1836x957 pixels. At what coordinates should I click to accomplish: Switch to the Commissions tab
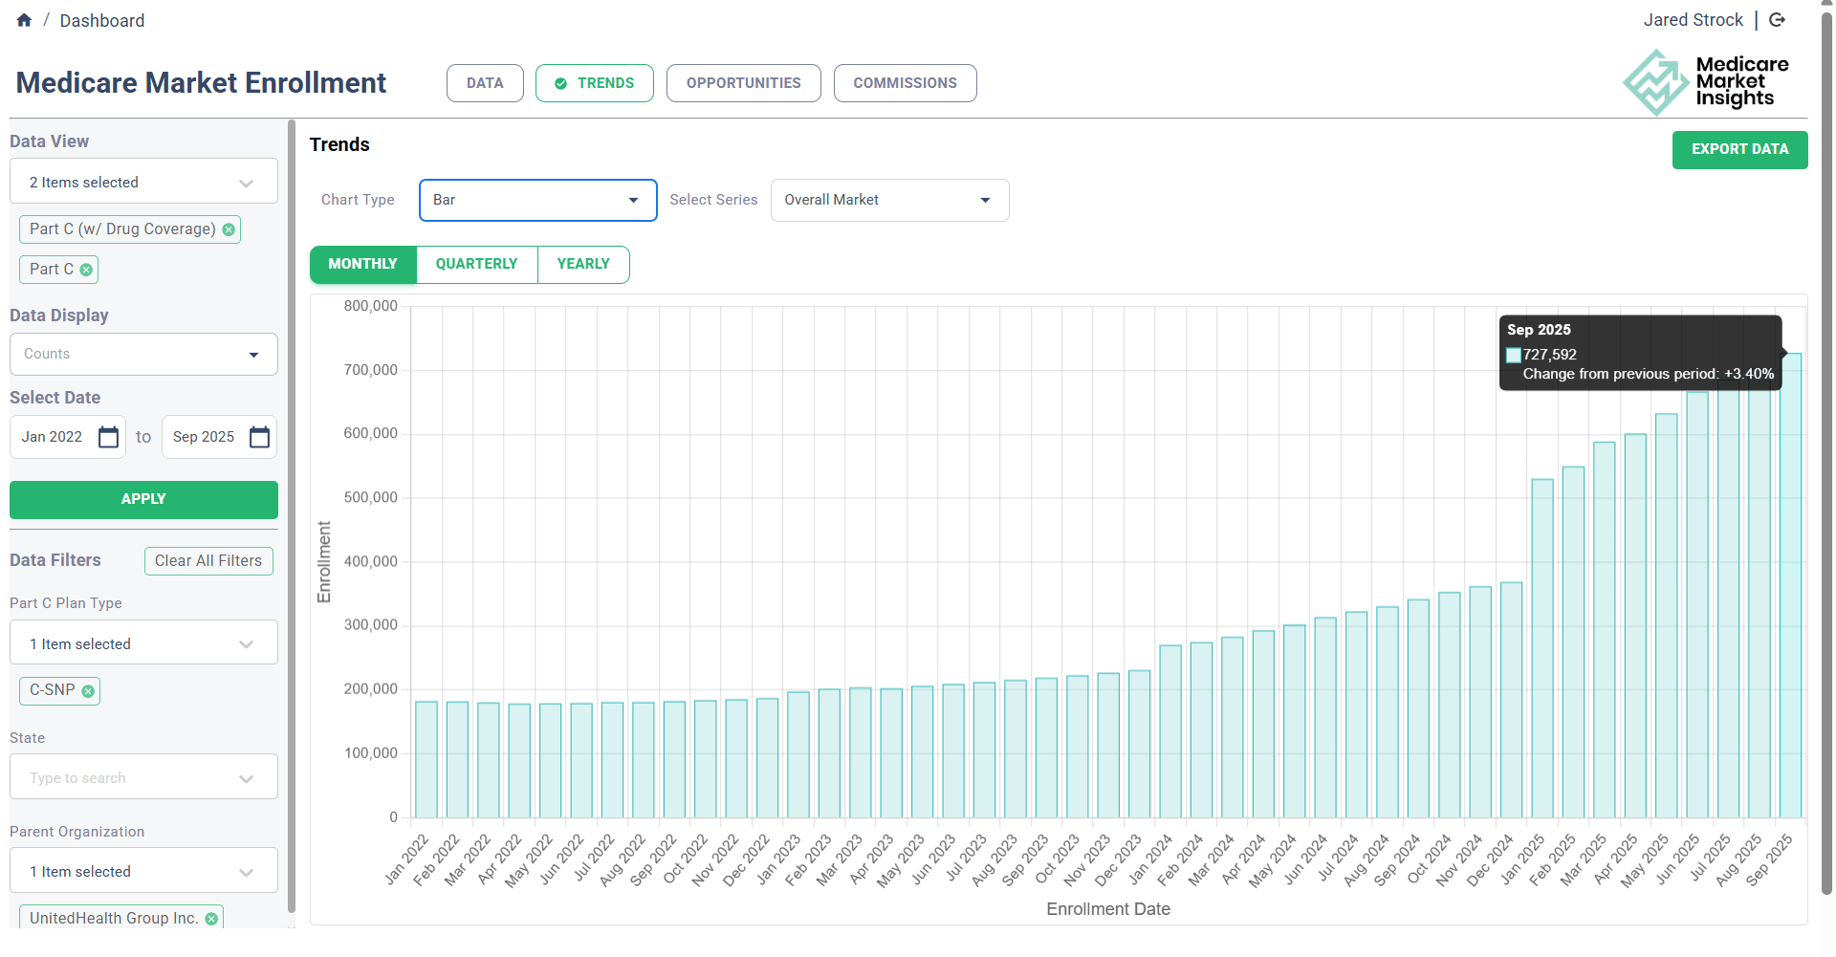(x=905, y=83)
